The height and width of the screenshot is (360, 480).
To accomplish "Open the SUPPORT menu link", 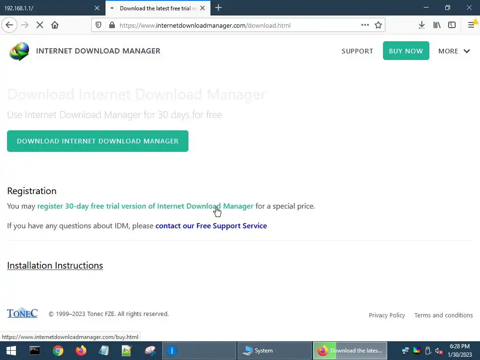I will pos(357,51).
